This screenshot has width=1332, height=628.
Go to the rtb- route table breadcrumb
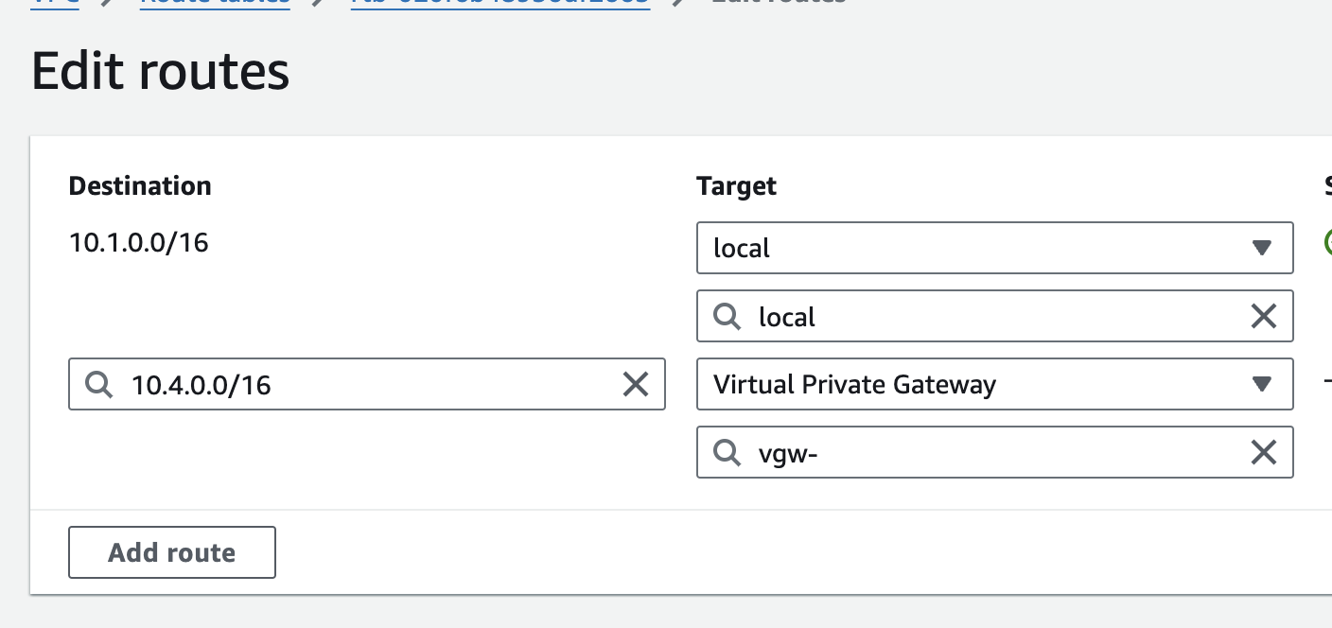499,3
